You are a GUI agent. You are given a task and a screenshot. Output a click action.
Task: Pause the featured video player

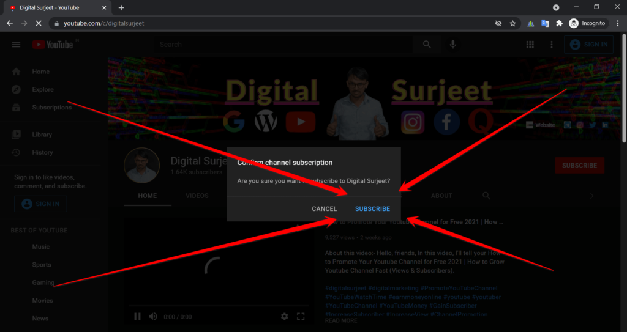click(137, 317)
